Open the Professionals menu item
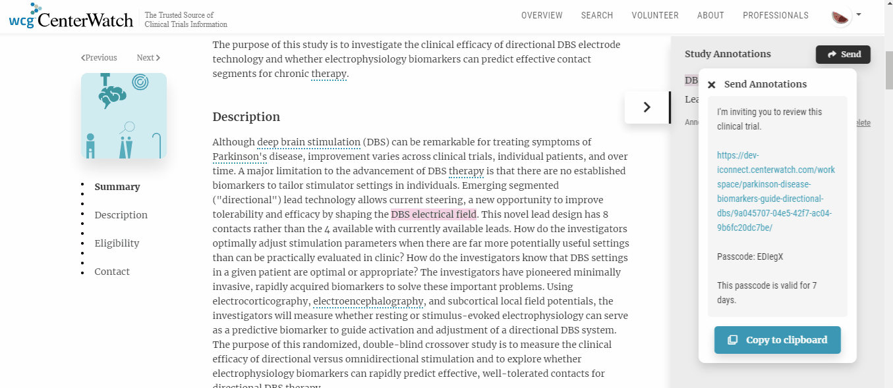This screenshot has height=388, width=893. coord(776,15)
